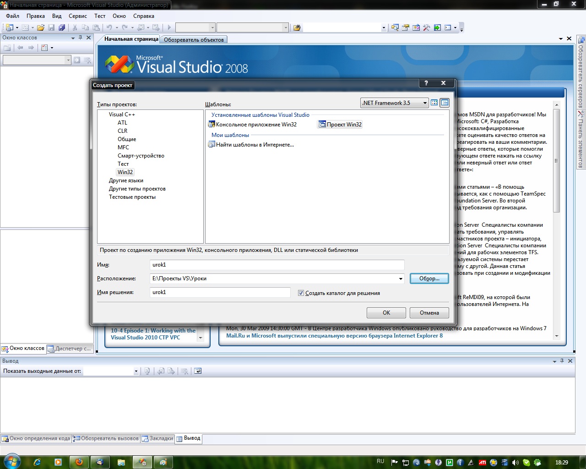Click the Обзор... browse button
Viewport: 586px width, 469px height.
429,278
